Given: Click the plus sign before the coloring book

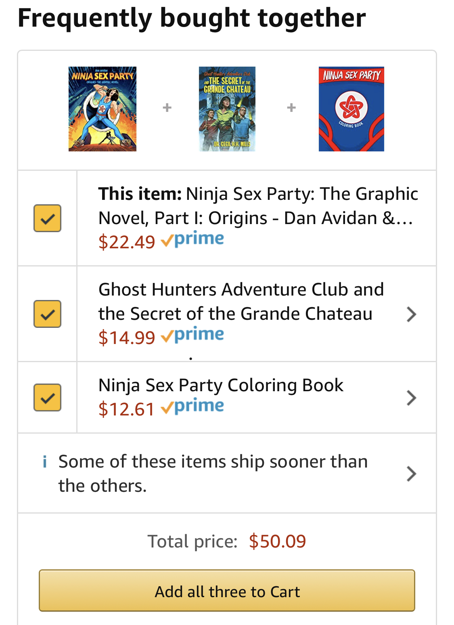Looking at the screenshot, I should [x=291, y=107].
